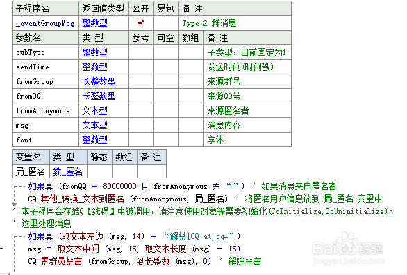Select parameter name font
407x275 pixels.
pos(24,140)
